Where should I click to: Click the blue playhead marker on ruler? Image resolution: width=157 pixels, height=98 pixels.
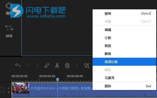click(57, 80)
